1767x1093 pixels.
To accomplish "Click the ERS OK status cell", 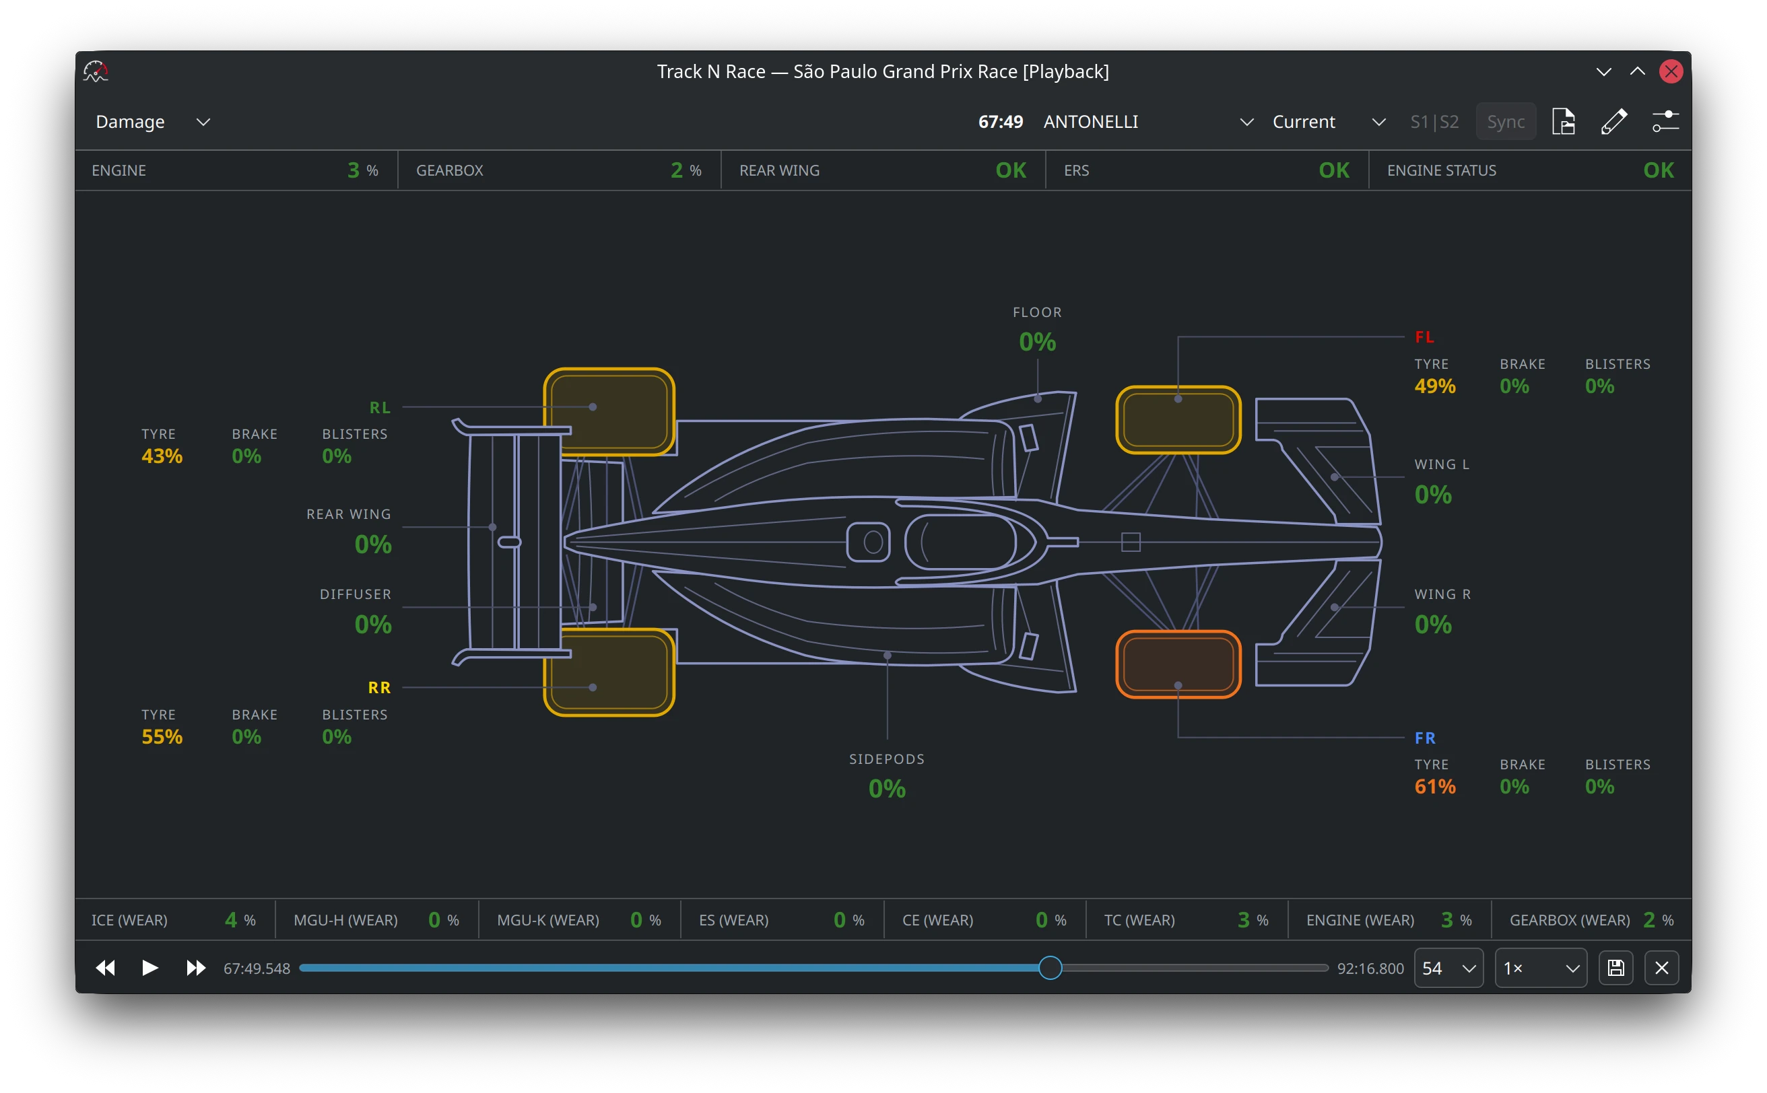I will [1207, 170].
